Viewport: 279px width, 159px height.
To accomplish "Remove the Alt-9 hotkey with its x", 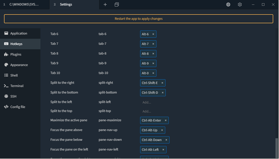I will [x=153, y=63].
